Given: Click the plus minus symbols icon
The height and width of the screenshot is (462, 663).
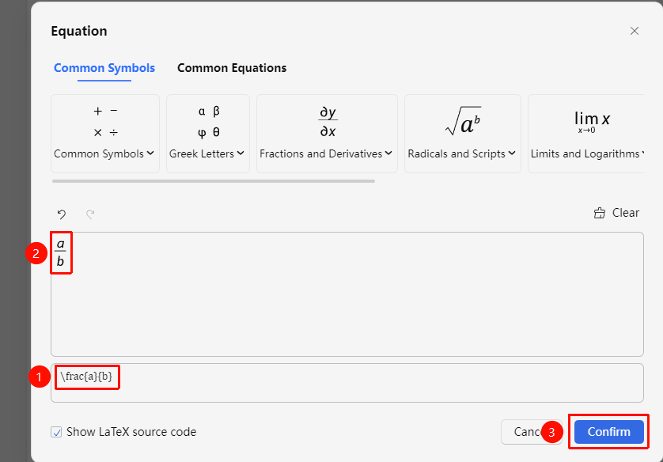Looking at the screenshot, I should click(x=105, y=122).
